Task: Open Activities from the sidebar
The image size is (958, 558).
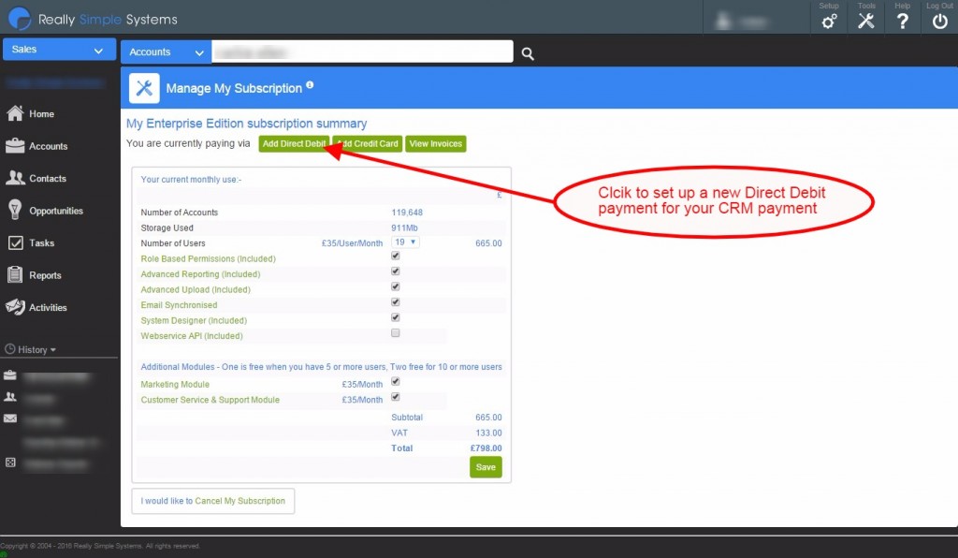Action: (17, 306)
